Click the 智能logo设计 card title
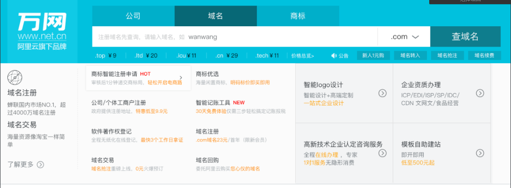Viewport: 511px width, 188px height. coord(323,85)
